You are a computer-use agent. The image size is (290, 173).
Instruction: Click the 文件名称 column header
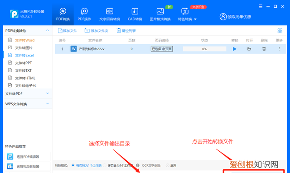coord(95,40)
